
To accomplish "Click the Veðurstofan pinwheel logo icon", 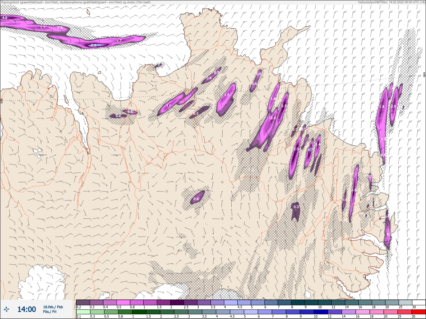I will (6, 309).
